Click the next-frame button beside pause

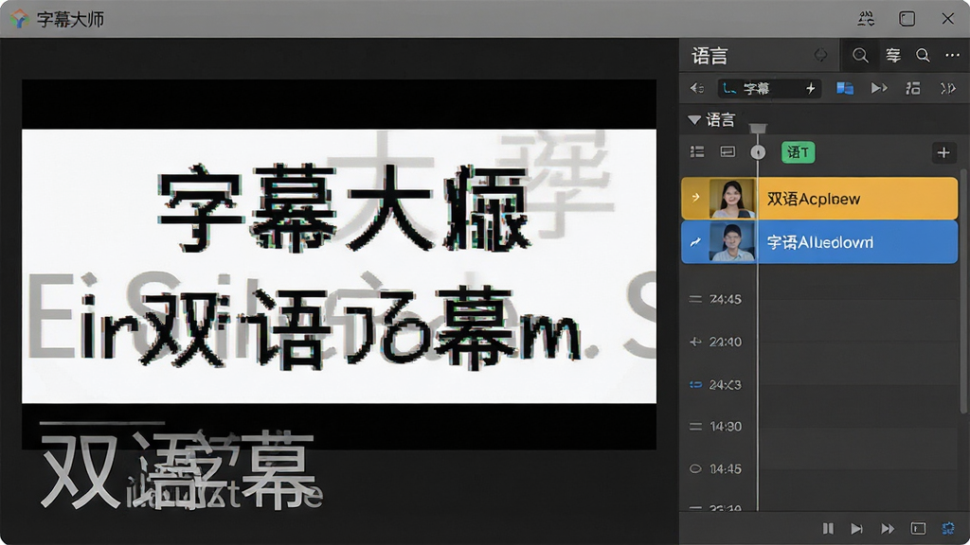tap(856, 528)
